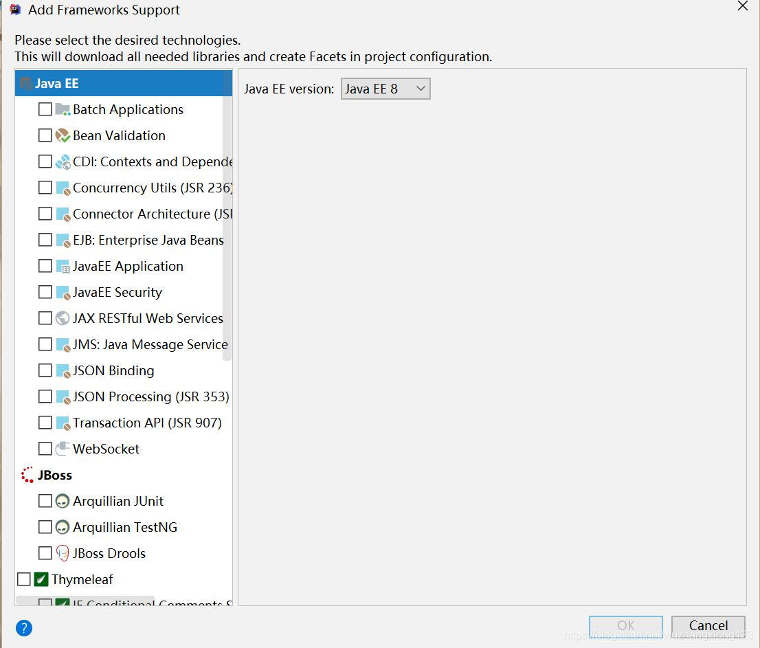
Task: Click the Java EE category icon
Action: coord(26,83)
